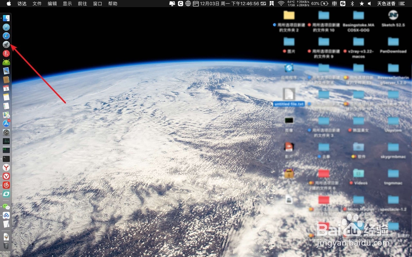Open Safari compass icon in Dock
The image size is (412, 257).
point(6,36)
